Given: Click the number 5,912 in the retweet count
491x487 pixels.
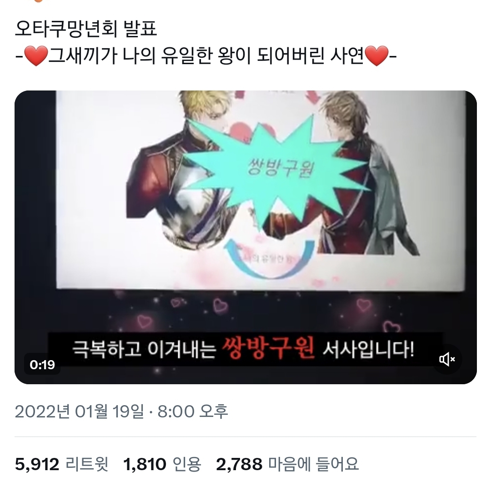Looking at the screenshot, I should click(37, 464).
